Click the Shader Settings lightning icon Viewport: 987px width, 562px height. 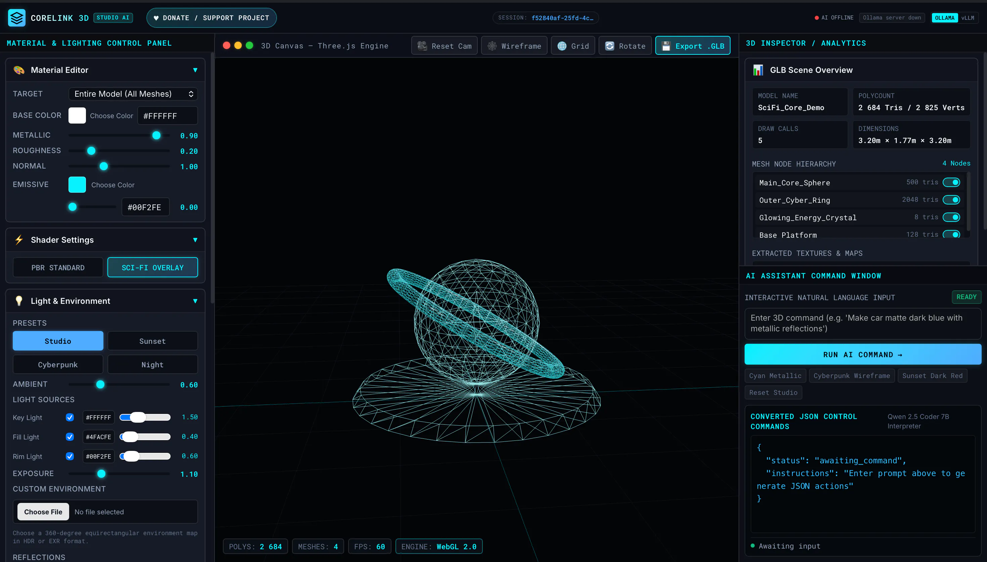(19, 240)
